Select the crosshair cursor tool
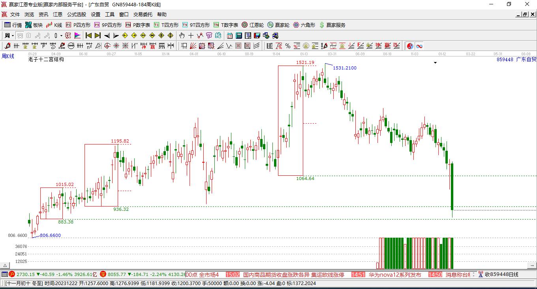Image resolution: width=537 pixels, height=289 pixels. [x=191, y=35]
